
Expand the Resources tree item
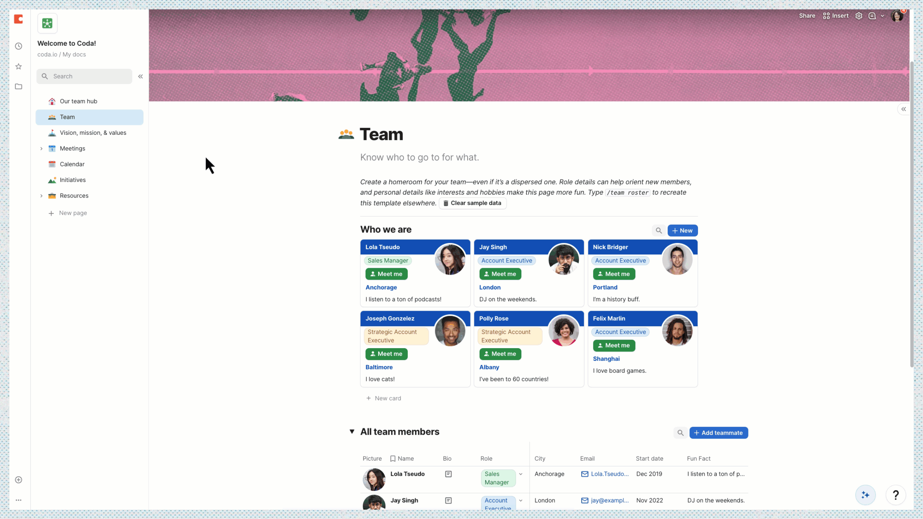(x=41, y=195)
